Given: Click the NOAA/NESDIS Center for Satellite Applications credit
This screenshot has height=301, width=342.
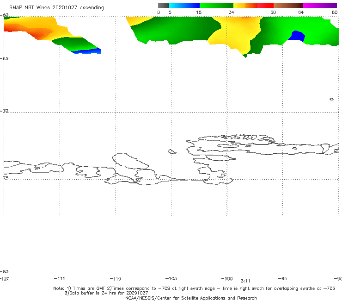Looking at the screenshot, I should 191,298.
